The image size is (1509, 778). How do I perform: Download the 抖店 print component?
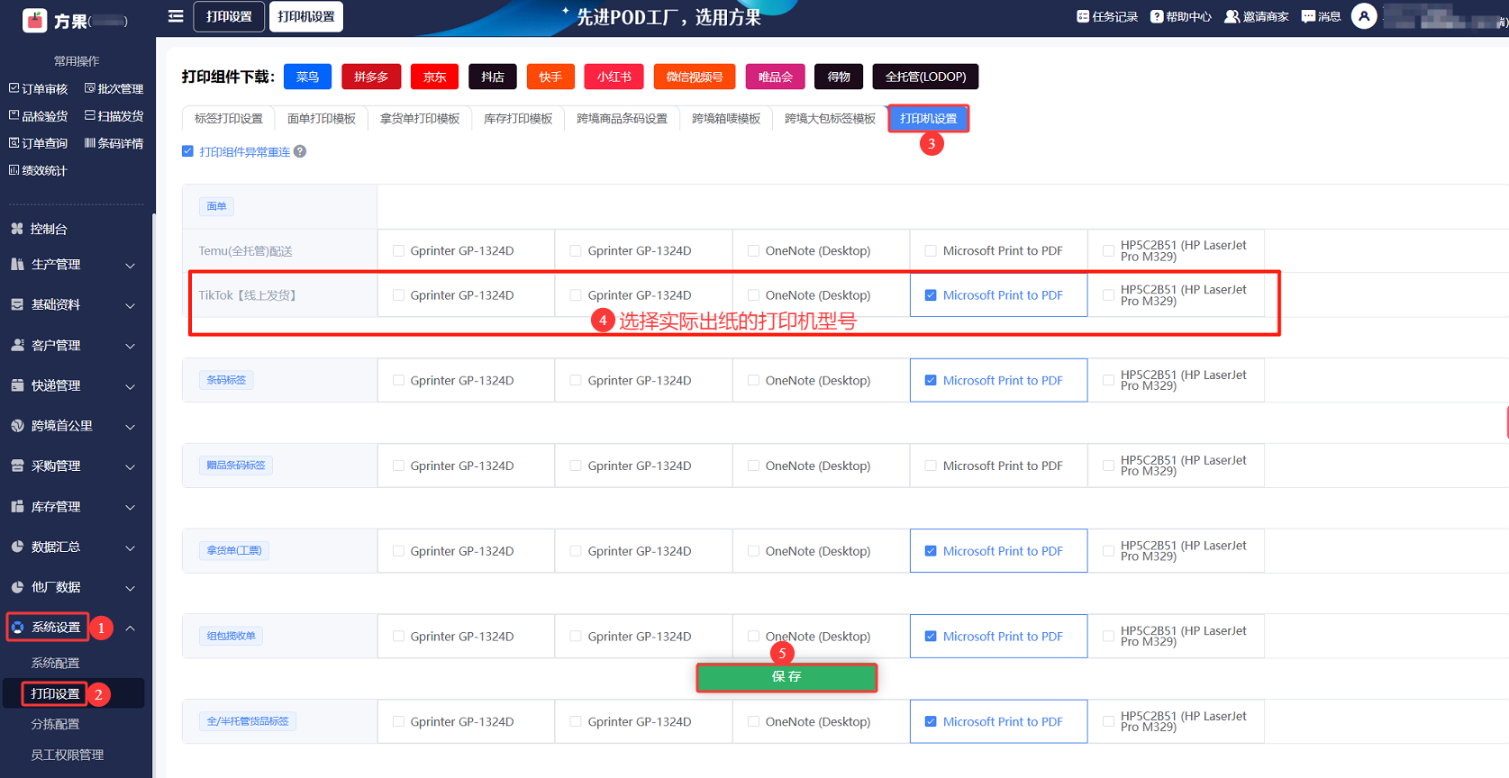pos(493,77)
